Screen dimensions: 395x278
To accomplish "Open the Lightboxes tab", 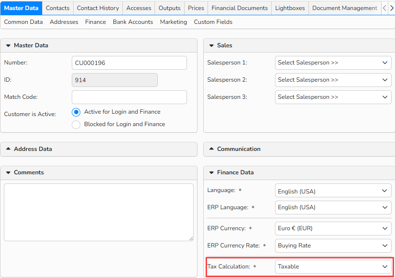I will (x=290, y=8).
